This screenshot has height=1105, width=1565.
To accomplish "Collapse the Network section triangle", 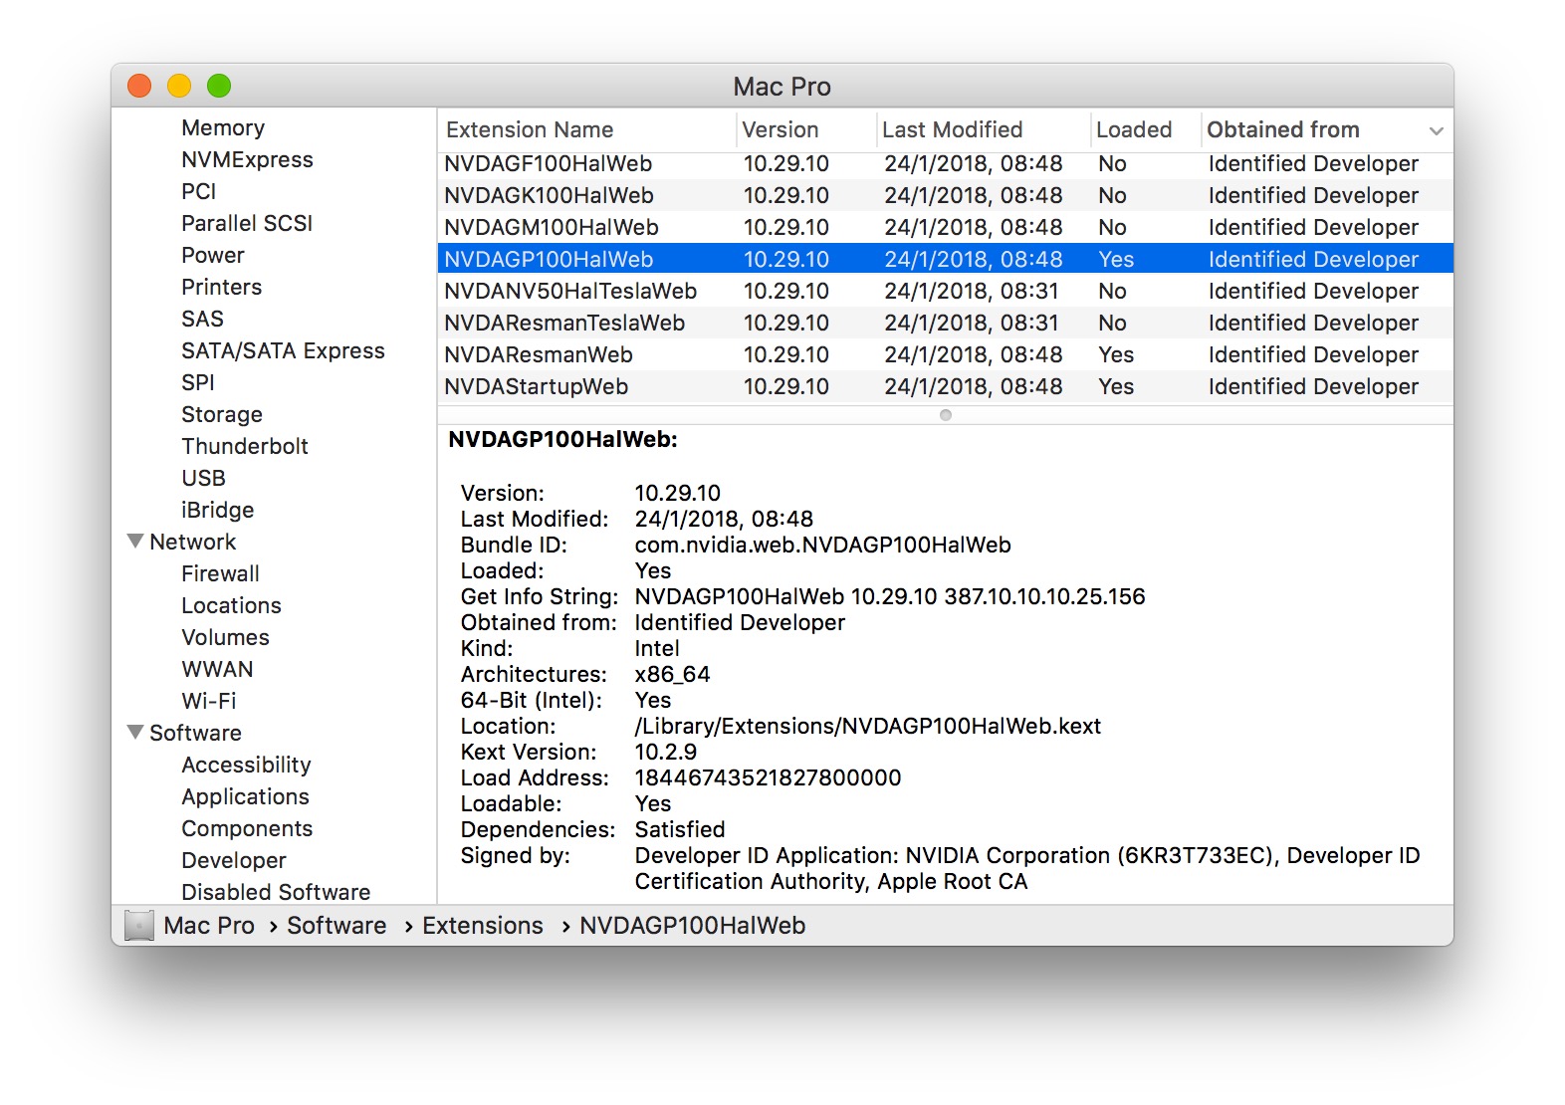I will pos(135,541).
